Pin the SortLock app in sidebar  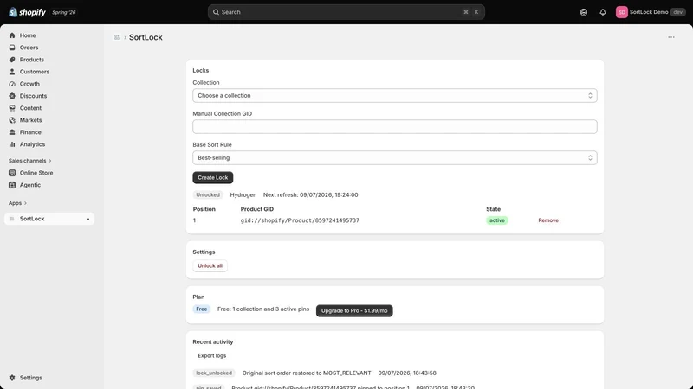pos(88,219)
